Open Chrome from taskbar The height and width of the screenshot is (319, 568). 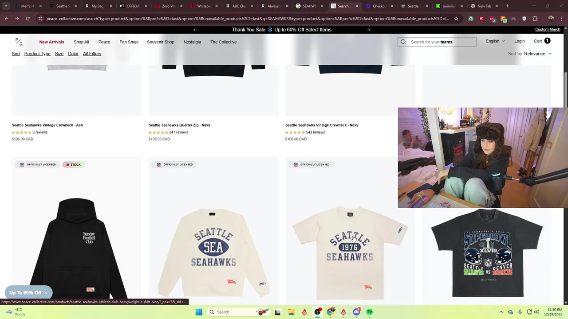pos(330,312)
